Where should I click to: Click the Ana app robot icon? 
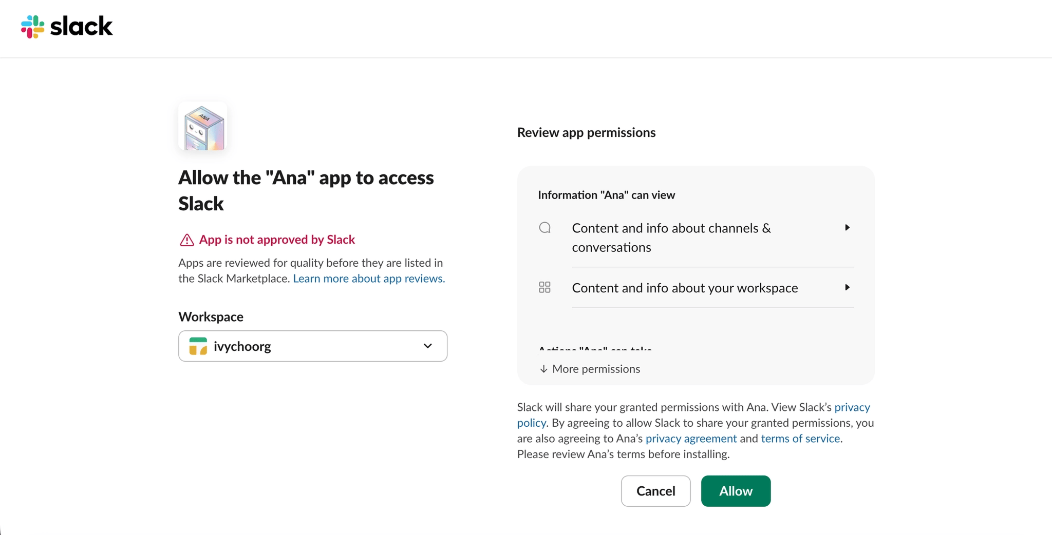[203, 126]
